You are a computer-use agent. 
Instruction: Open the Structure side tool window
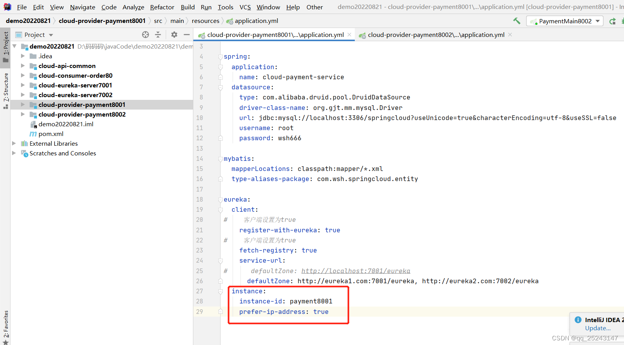point(5,90)
